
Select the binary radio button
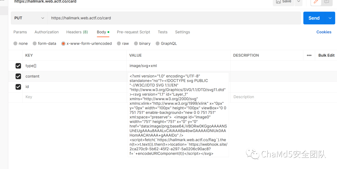pyautogui.click(x=136, y=43)
